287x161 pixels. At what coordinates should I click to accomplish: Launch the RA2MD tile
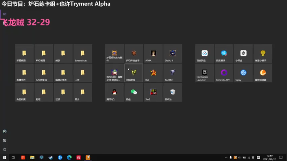pos(173,73)
